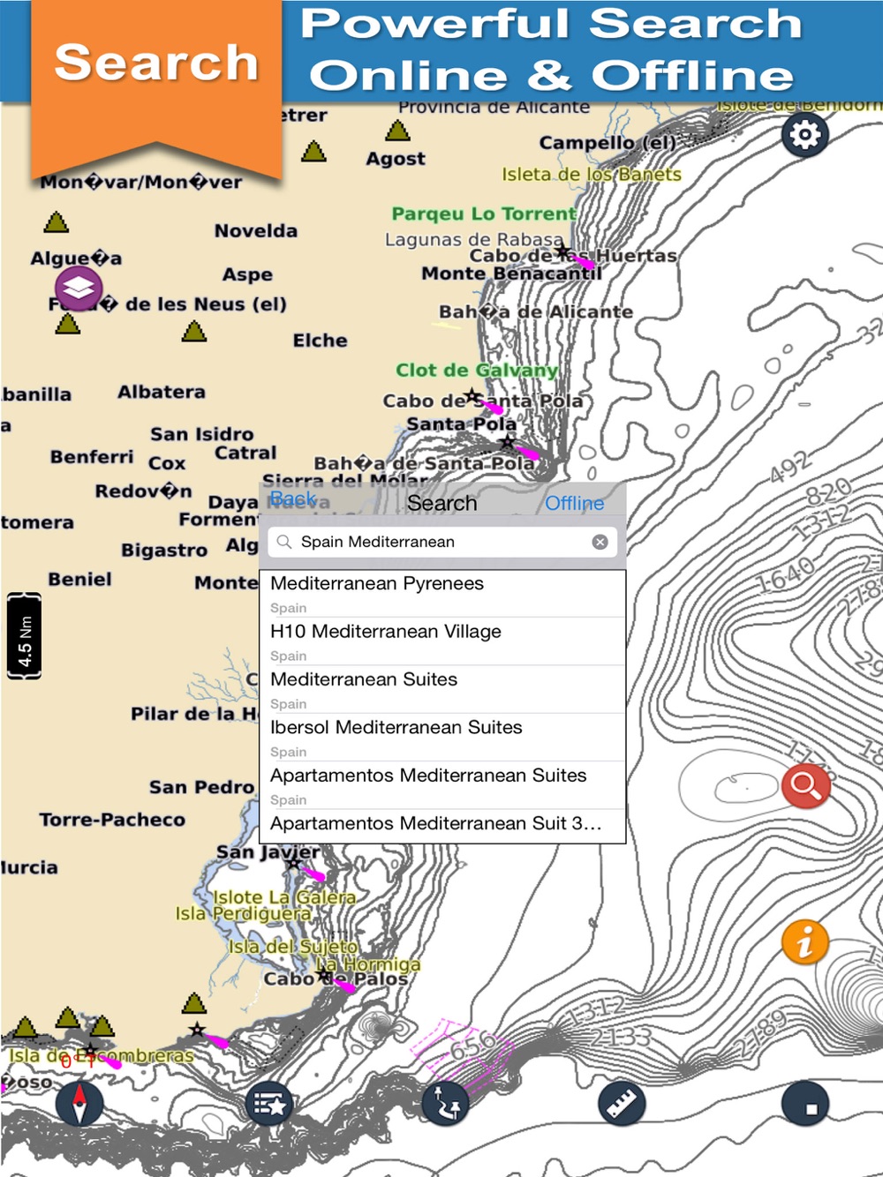Open the settings gear icon
Image resolution: width=883 pixels, height=1177 pixels.
(804, 135)
